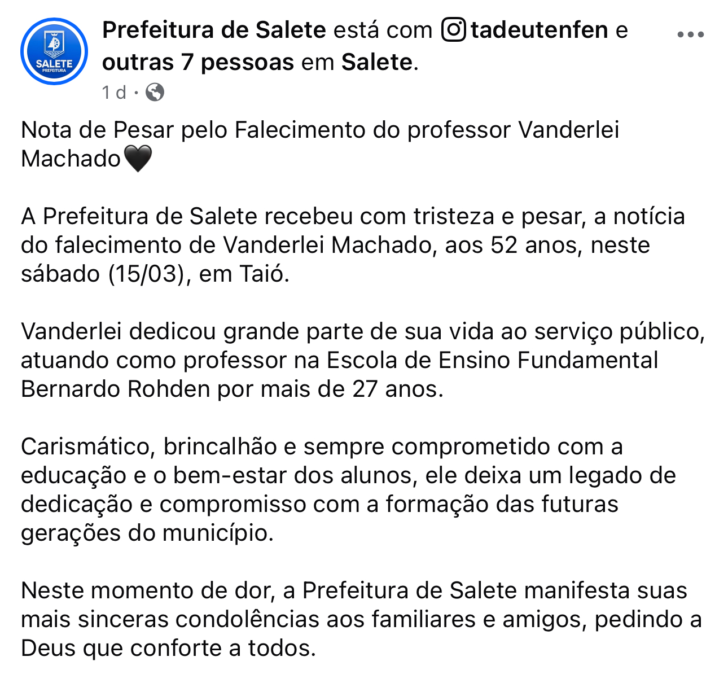Click the black heart emoji after Machado

138,159
